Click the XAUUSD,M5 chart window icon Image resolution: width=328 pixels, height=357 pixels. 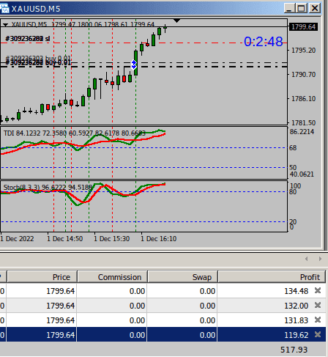click(4, 9)
